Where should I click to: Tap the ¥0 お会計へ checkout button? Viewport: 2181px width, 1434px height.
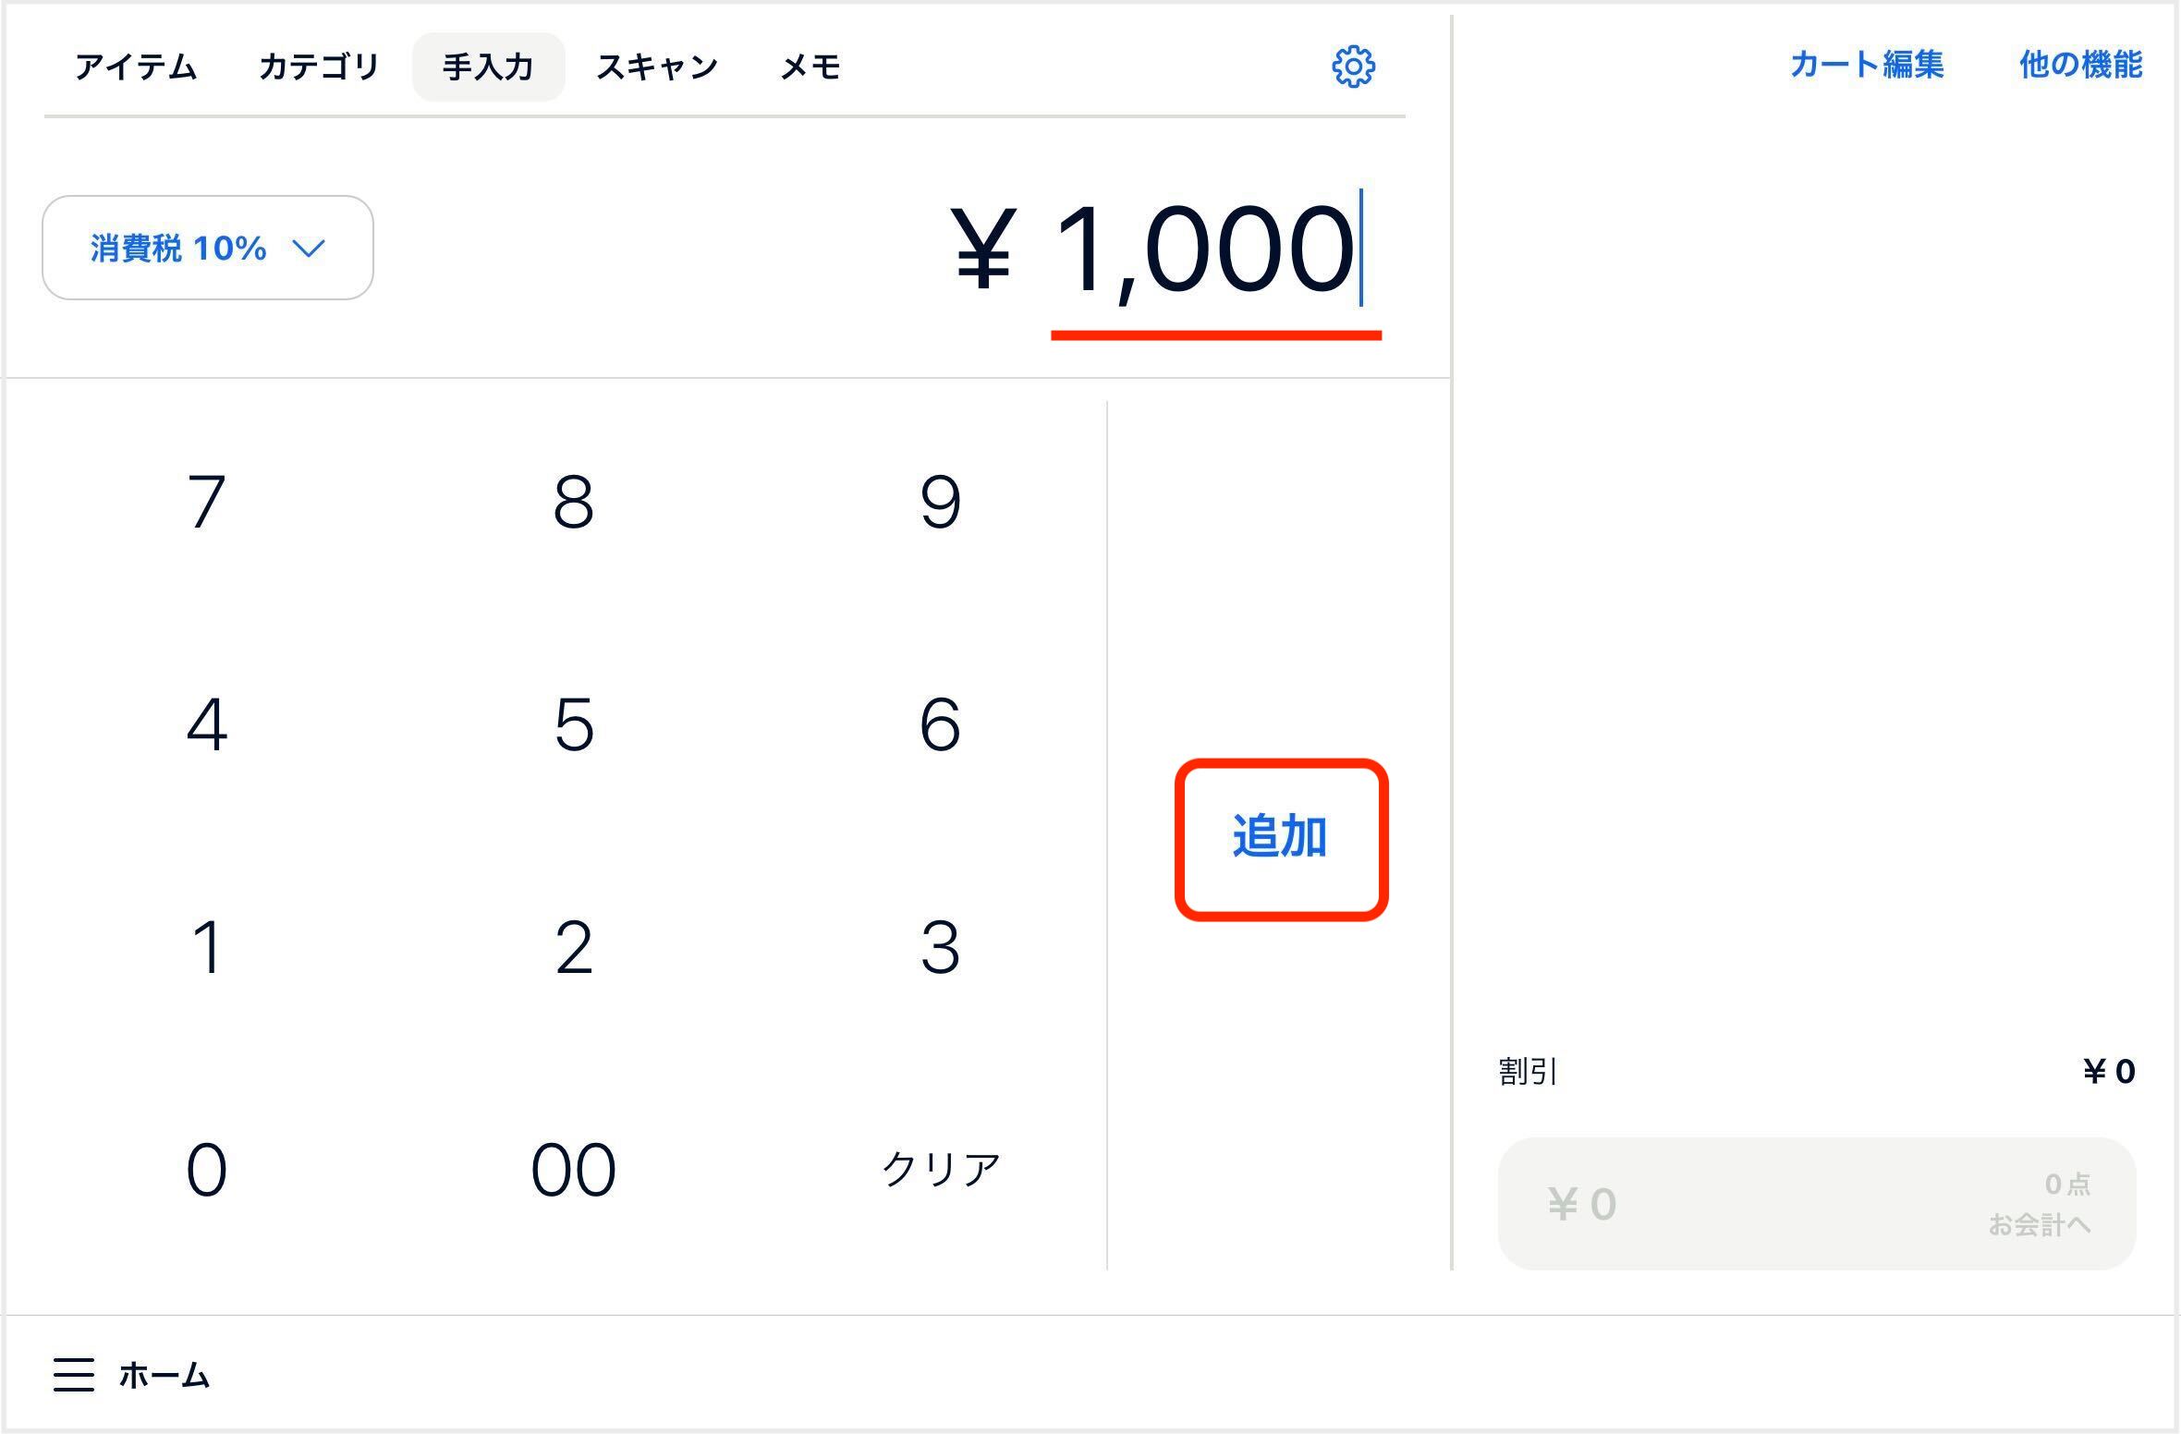(1816, 1203)
